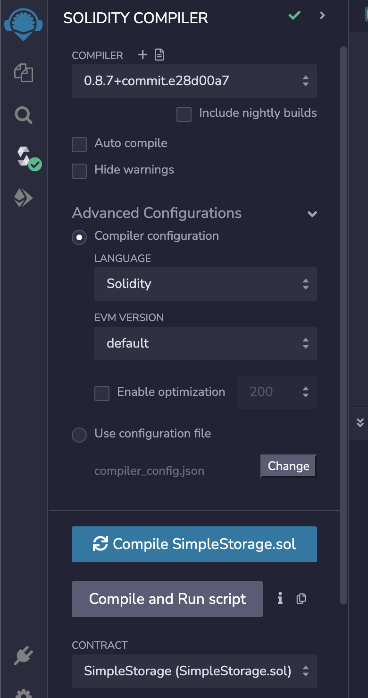Screen dimensions: 368x698
Task: Show info icon for Compile and Run script
Action: 280,599
